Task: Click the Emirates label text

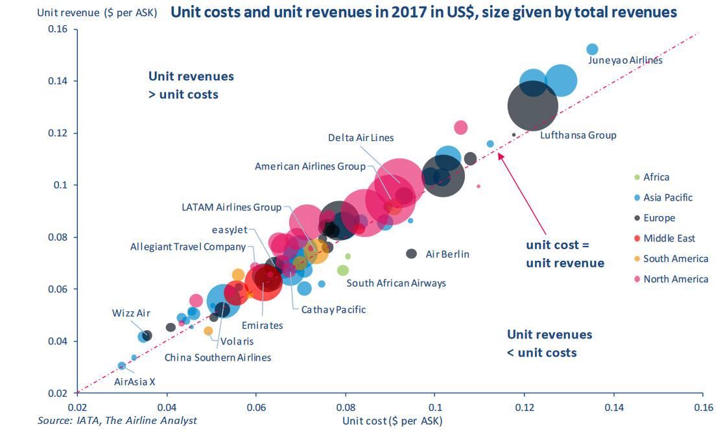Action: point(262,325)
